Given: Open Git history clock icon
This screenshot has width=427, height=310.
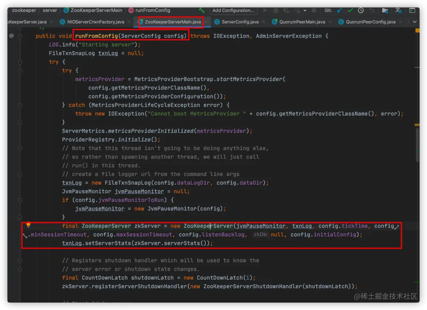Looking at the screenshot, I should click(361, 10).
